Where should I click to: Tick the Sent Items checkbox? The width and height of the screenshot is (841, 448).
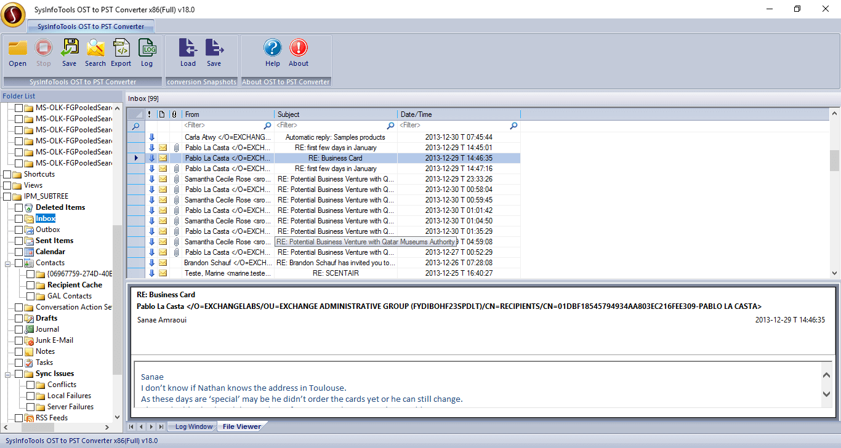pos(18,241)
